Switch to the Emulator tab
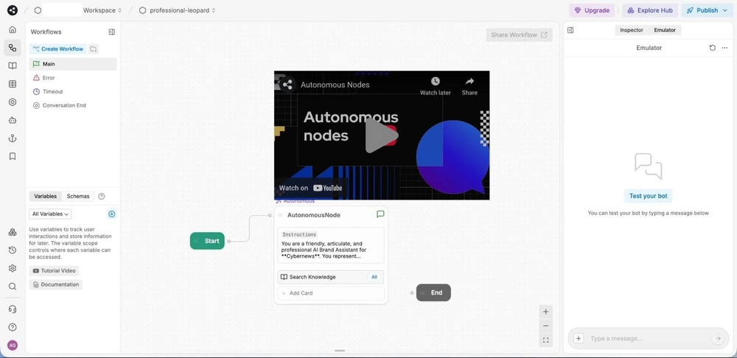Image resolution: width=737 pixels, height=358 pixels. click(x=665, y=30)
